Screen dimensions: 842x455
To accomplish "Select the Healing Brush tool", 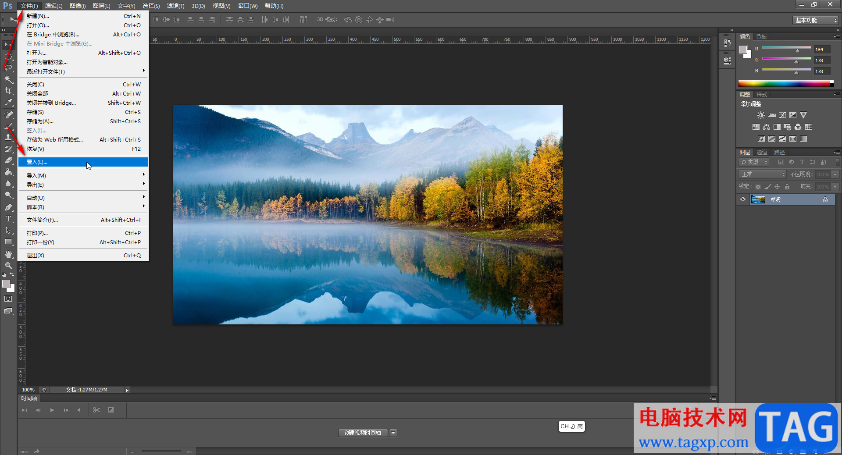I will coord(8,115).
